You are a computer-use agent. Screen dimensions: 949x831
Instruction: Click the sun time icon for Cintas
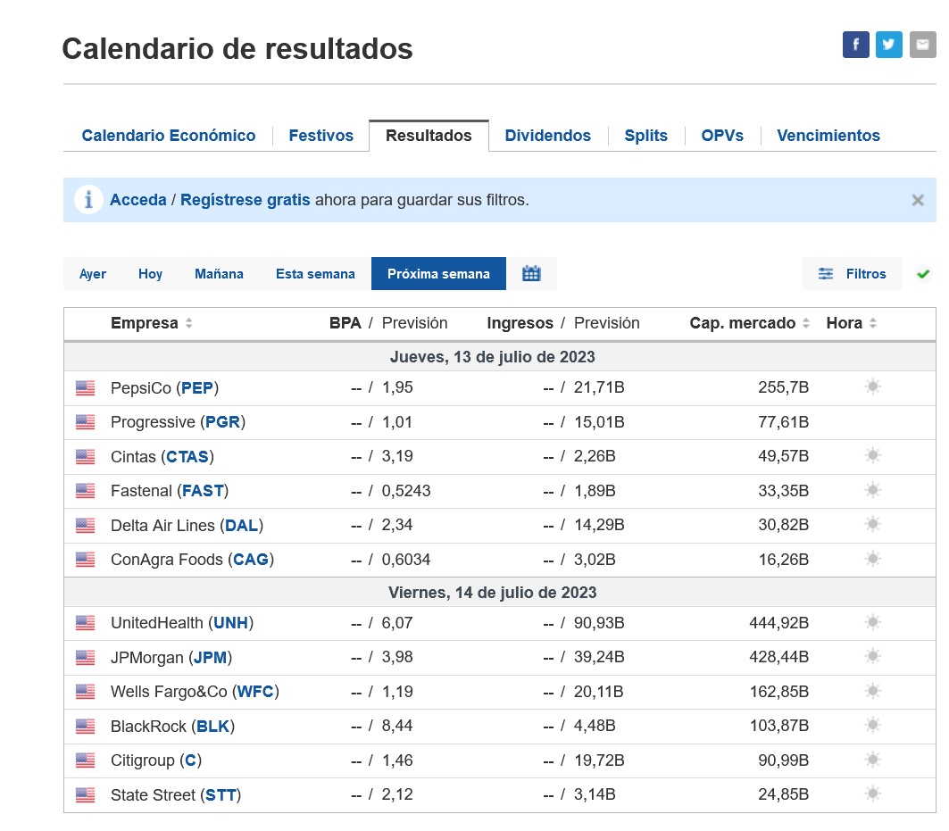coord(873,455)
